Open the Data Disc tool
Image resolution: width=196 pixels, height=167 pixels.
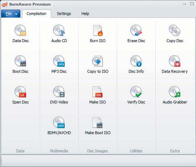[x=20, y=34]
